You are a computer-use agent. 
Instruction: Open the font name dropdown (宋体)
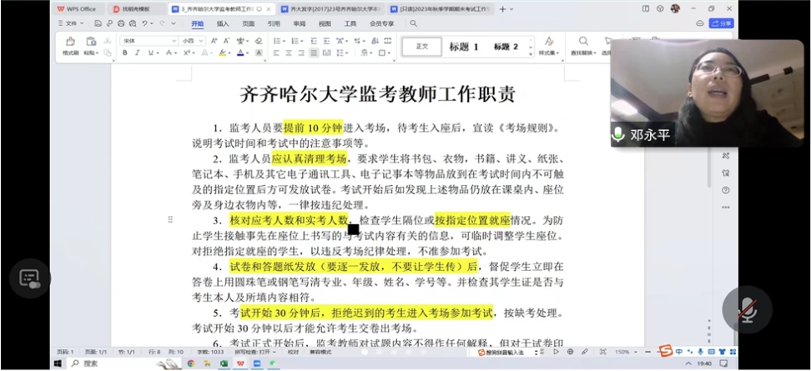coord(150,40)
